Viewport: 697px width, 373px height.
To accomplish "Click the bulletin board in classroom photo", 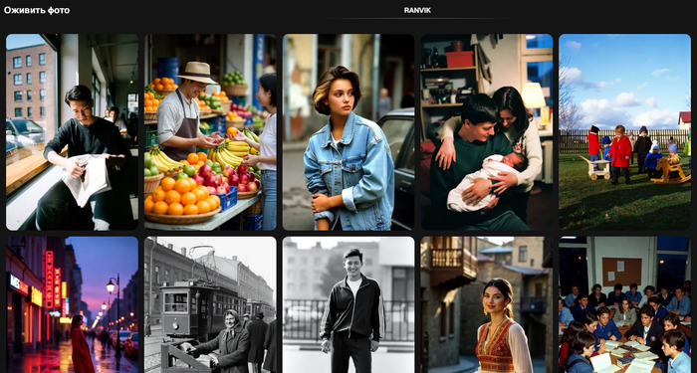I will point(621,272).
